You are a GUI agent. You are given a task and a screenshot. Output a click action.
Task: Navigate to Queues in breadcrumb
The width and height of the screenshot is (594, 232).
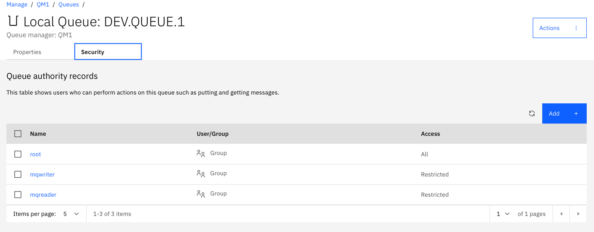68,4
